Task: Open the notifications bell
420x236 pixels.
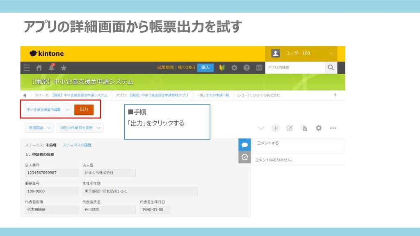Action: [51, 68]
